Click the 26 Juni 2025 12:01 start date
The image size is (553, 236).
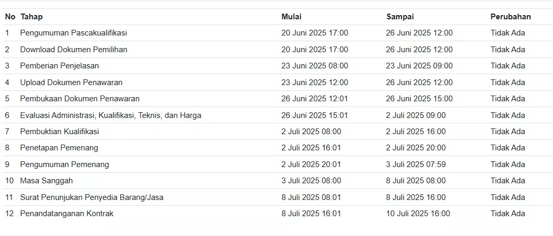point(315,99)
